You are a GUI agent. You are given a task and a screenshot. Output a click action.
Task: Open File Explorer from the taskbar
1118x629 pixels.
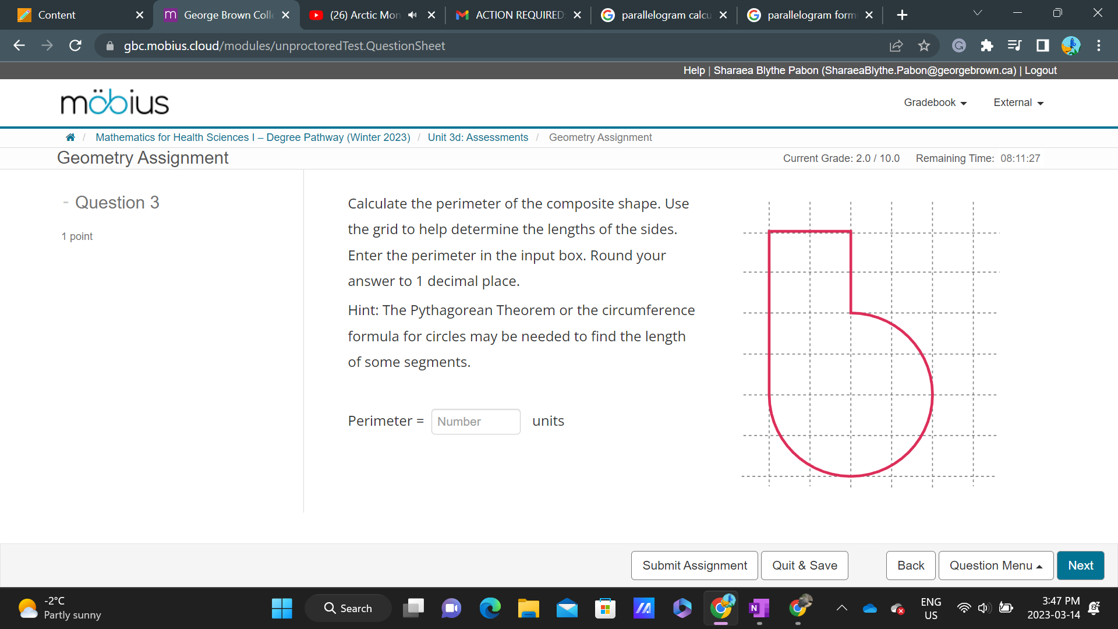(528, 609)
